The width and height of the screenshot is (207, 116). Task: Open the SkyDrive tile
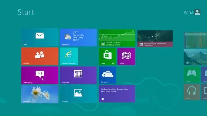(107, 75)
